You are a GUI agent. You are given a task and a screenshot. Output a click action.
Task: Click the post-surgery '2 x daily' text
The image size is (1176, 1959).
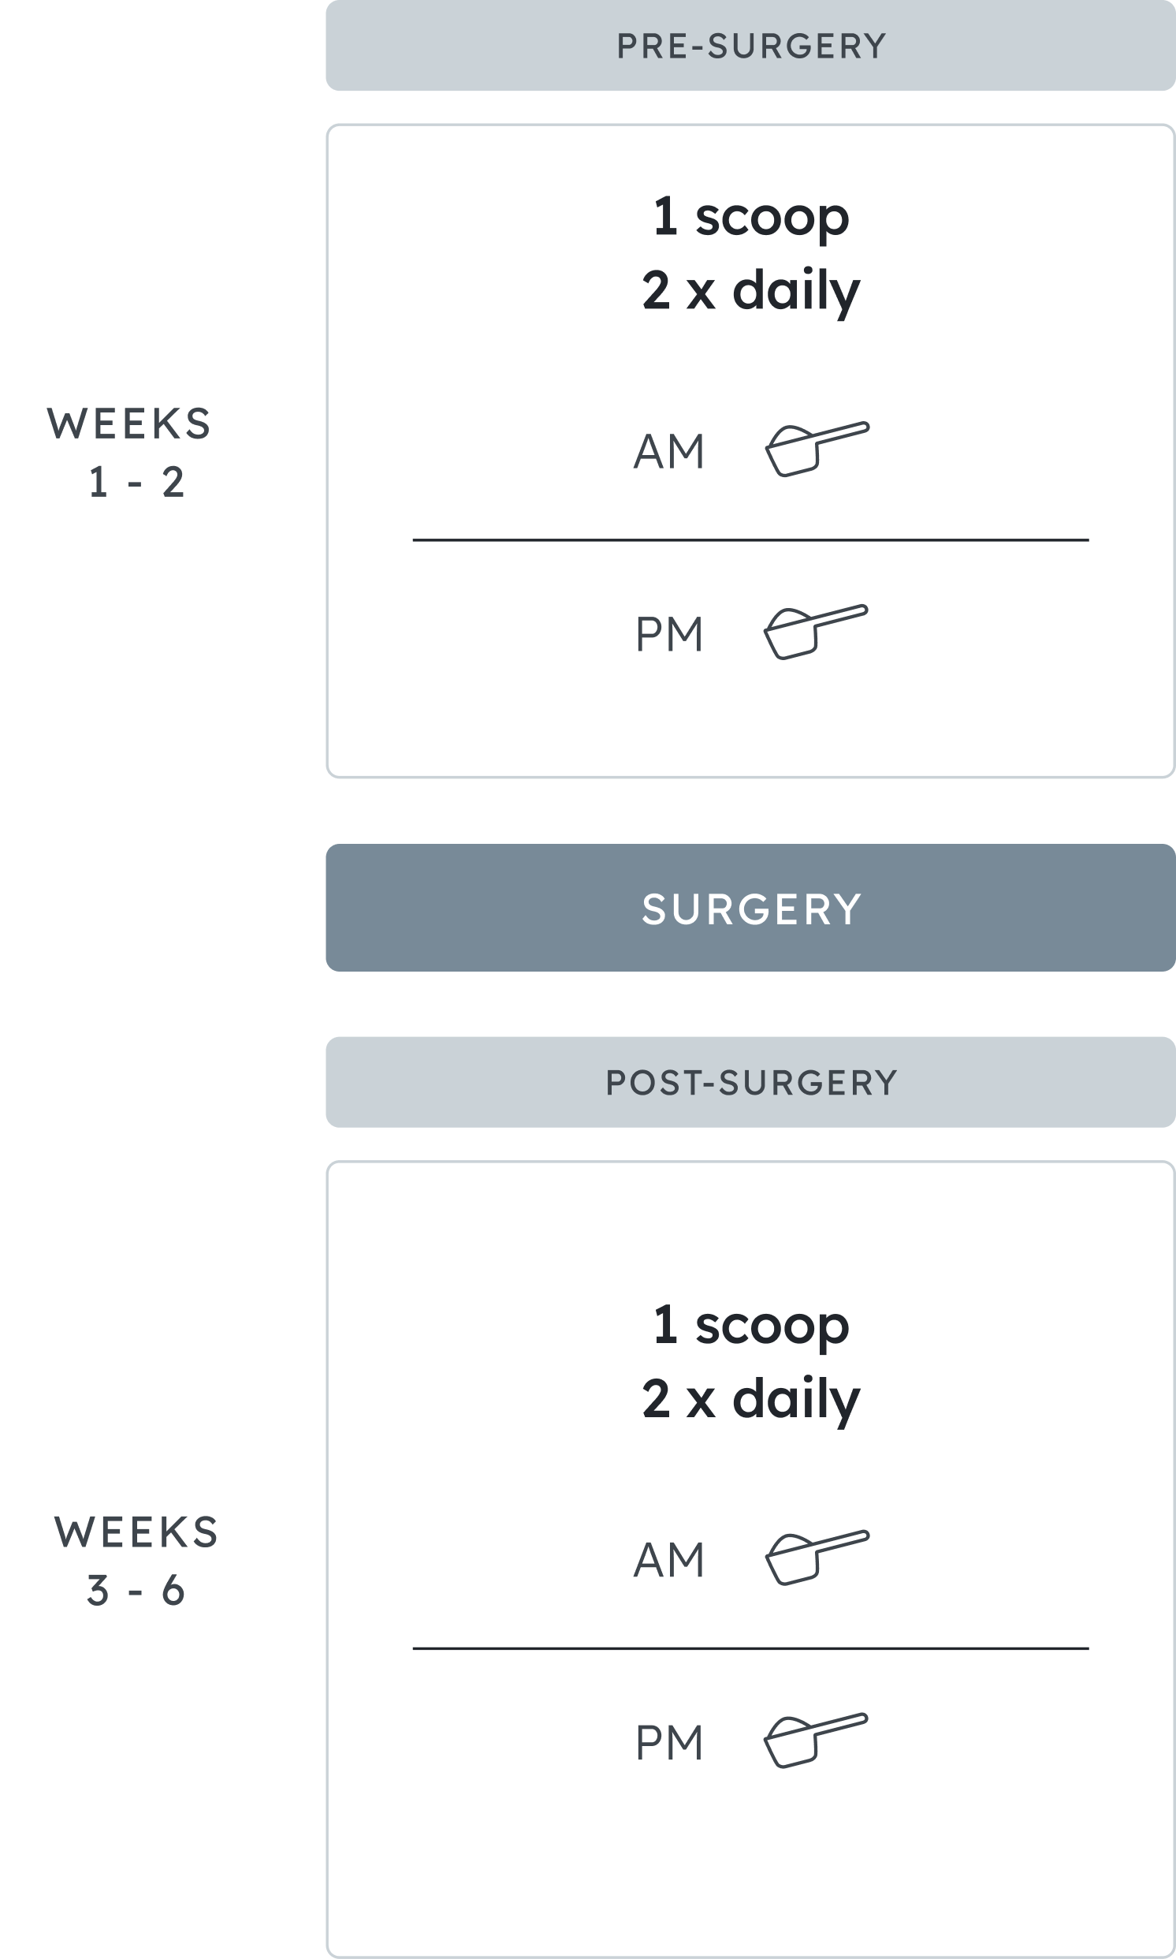pyautogui.click(x=750, y=1399)
